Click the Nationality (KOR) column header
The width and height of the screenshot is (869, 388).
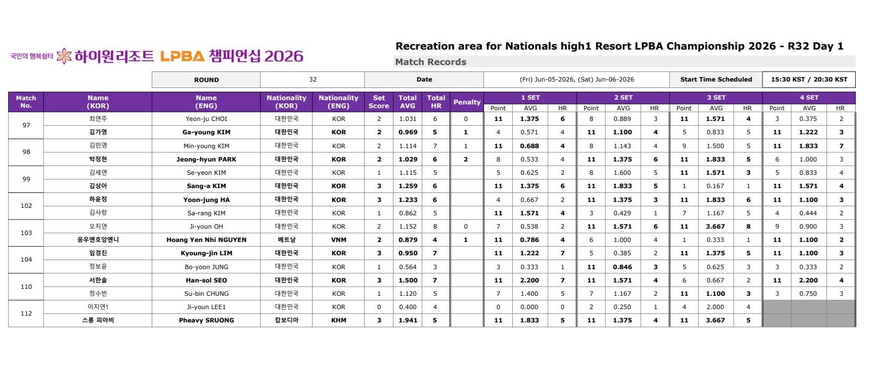pos(286,102)
